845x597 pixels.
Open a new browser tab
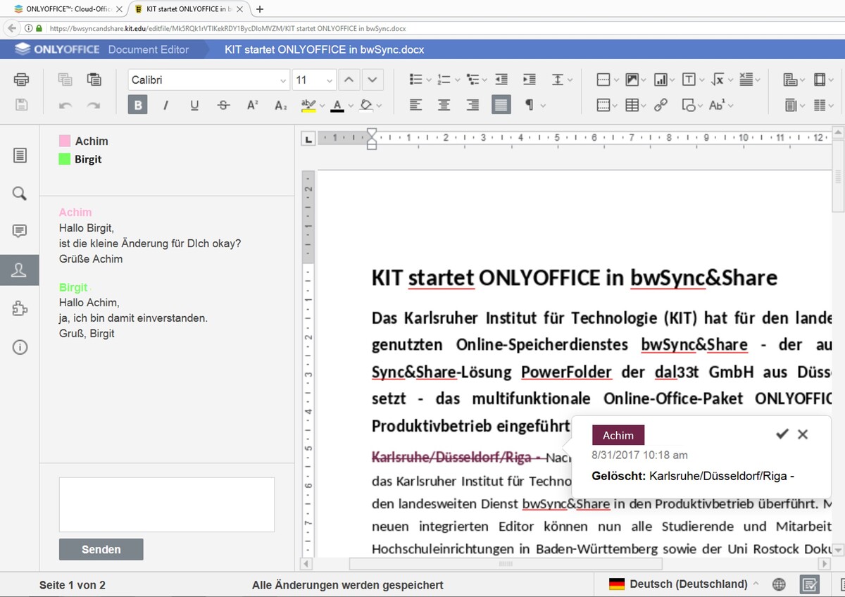(x=260, y=9)
